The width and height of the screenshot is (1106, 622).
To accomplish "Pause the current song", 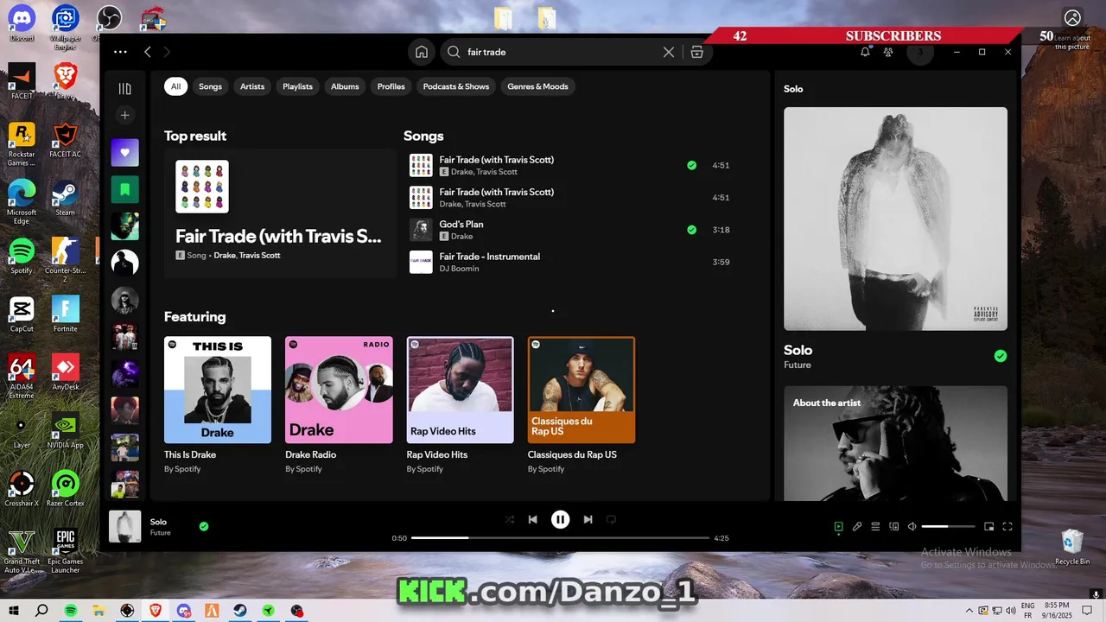I will 561,519.
